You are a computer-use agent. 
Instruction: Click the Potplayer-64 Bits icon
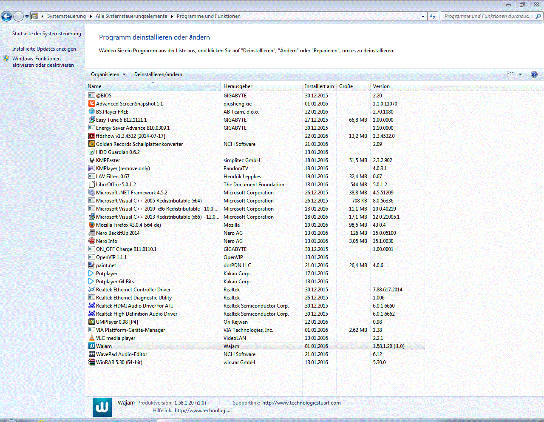click(91, 281)
